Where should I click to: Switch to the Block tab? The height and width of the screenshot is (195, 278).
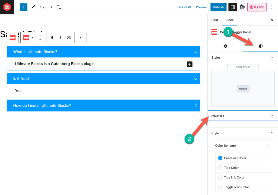point(229,20)
